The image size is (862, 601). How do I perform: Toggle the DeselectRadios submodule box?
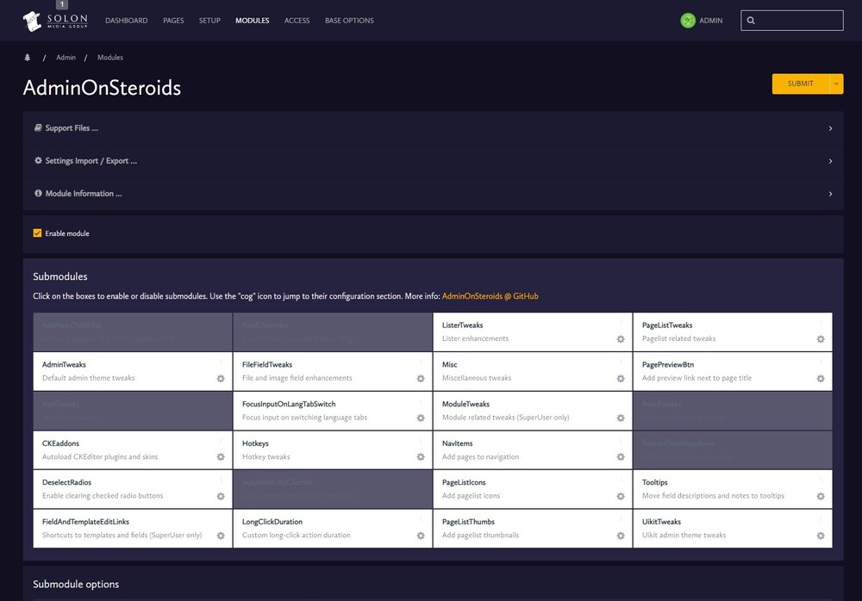(121, 488)
